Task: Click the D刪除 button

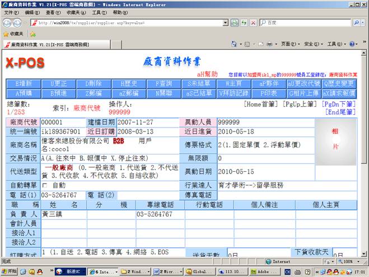Action: [94, 83]
